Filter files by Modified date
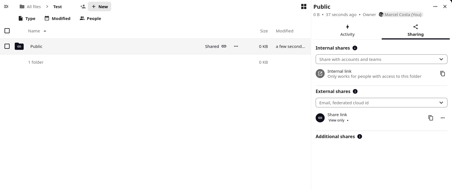 (57, 18)
